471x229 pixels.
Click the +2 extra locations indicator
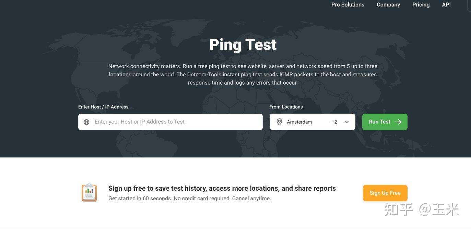(x=334, y=122)
